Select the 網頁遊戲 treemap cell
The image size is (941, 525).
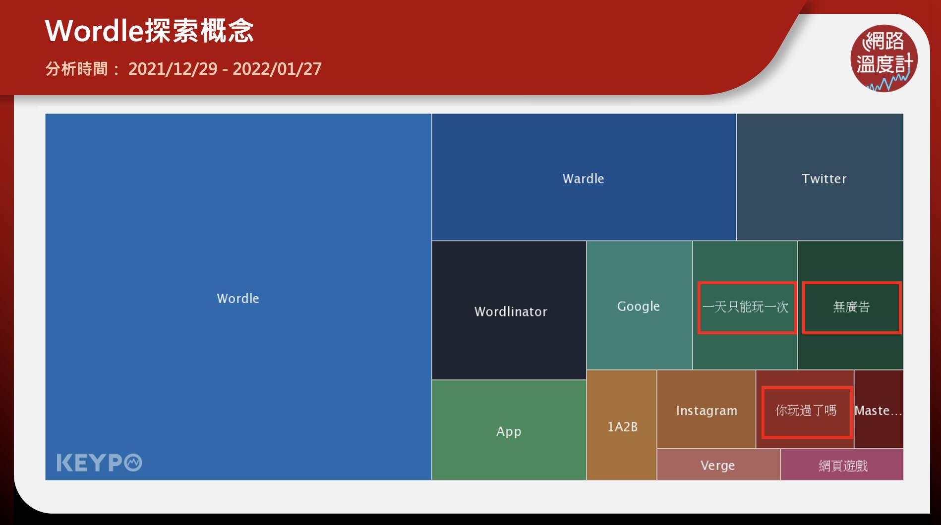(x=842, y=465)
